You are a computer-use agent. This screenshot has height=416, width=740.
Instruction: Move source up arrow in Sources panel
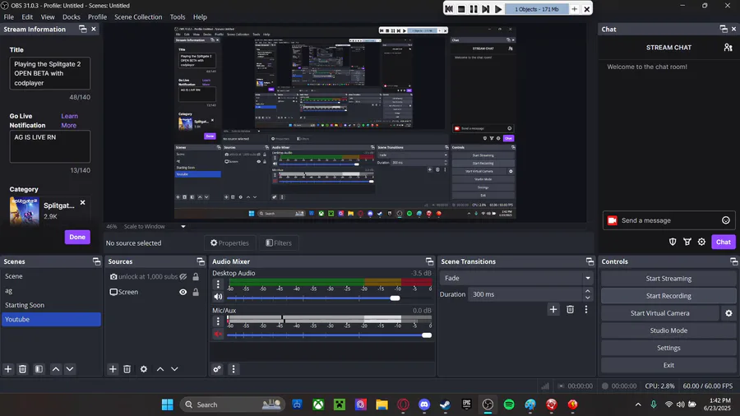coord(160,369)
